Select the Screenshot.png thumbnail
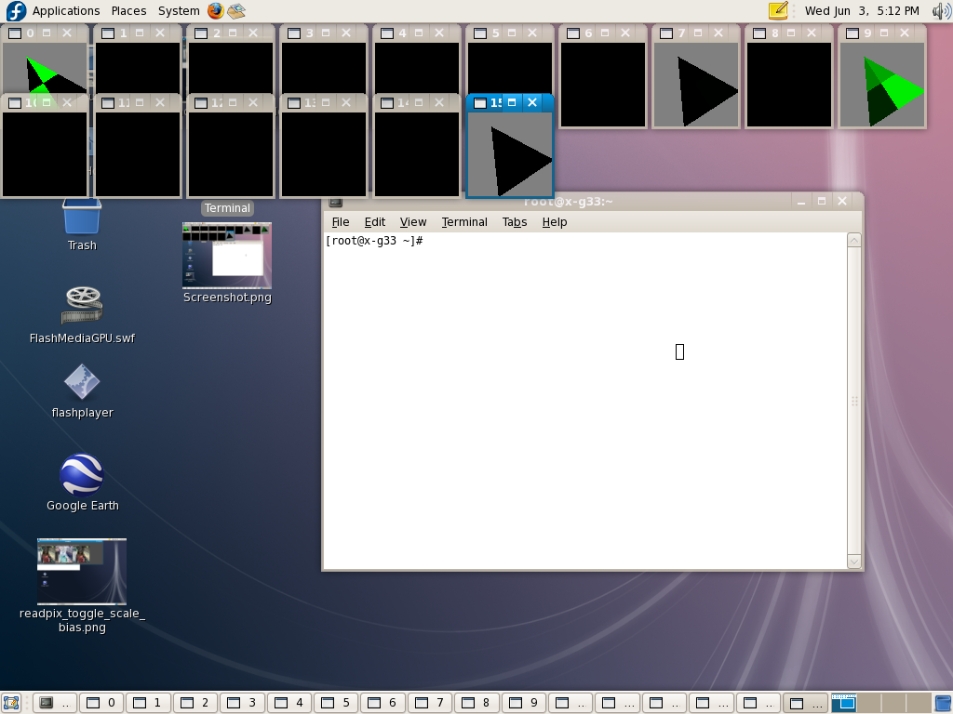Image resolution: width=953 pixels, height=714 pixels. click(x=227, y=256)
